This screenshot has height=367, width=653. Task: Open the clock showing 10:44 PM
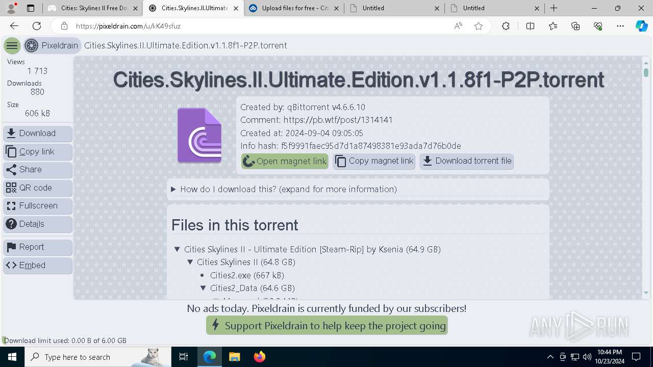[609, 357]
